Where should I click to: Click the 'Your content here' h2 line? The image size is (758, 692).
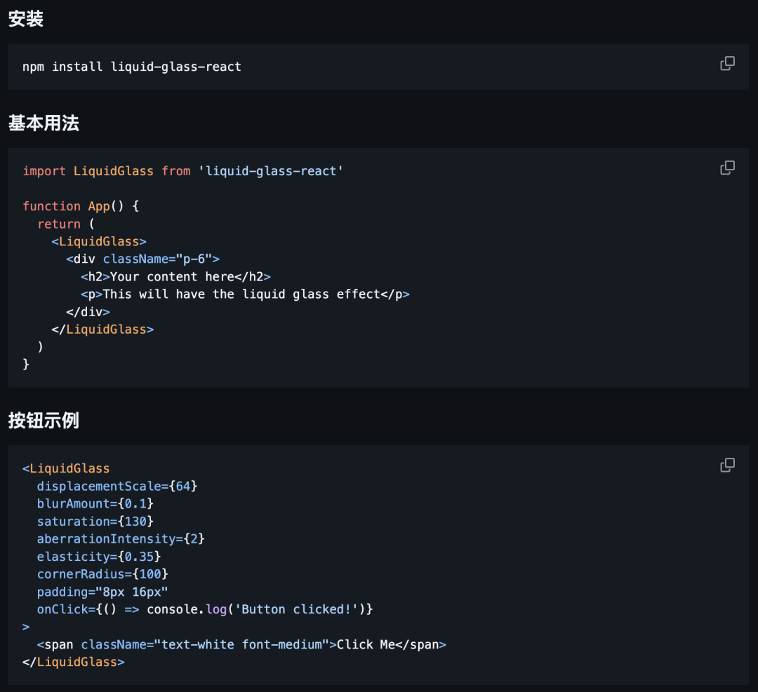176,277
